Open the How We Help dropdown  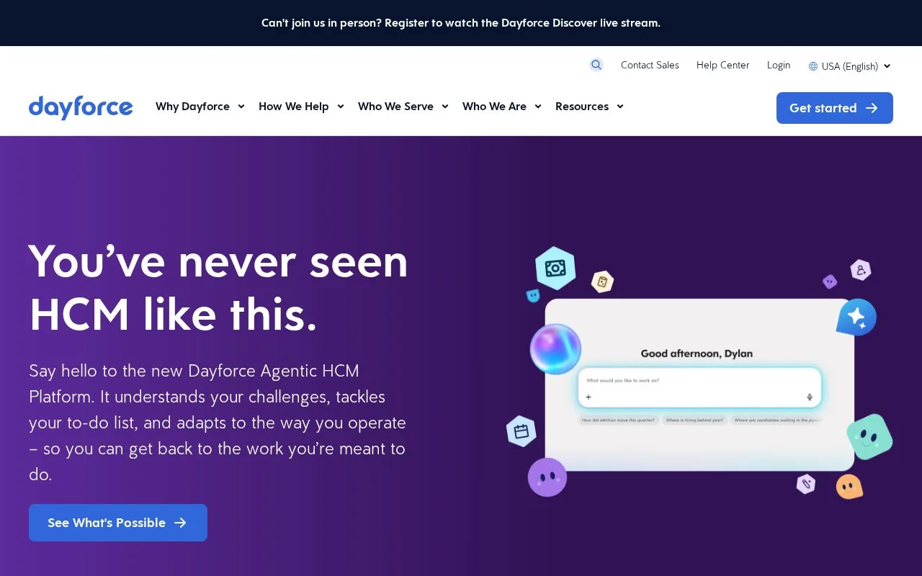[x=301, y=107]
